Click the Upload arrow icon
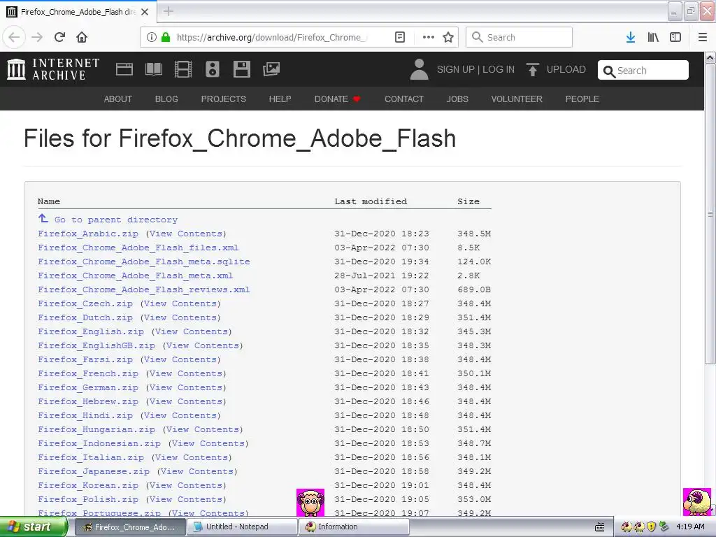 532,69
